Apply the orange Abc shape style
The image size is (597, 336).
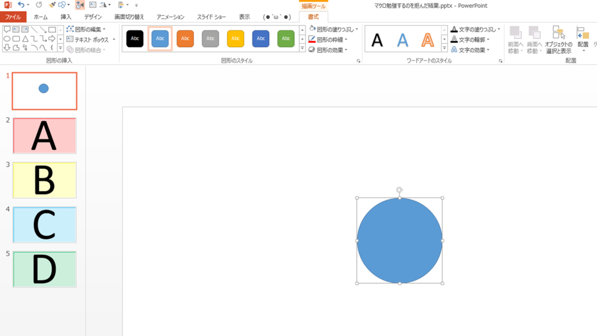(x=185, y=38)
